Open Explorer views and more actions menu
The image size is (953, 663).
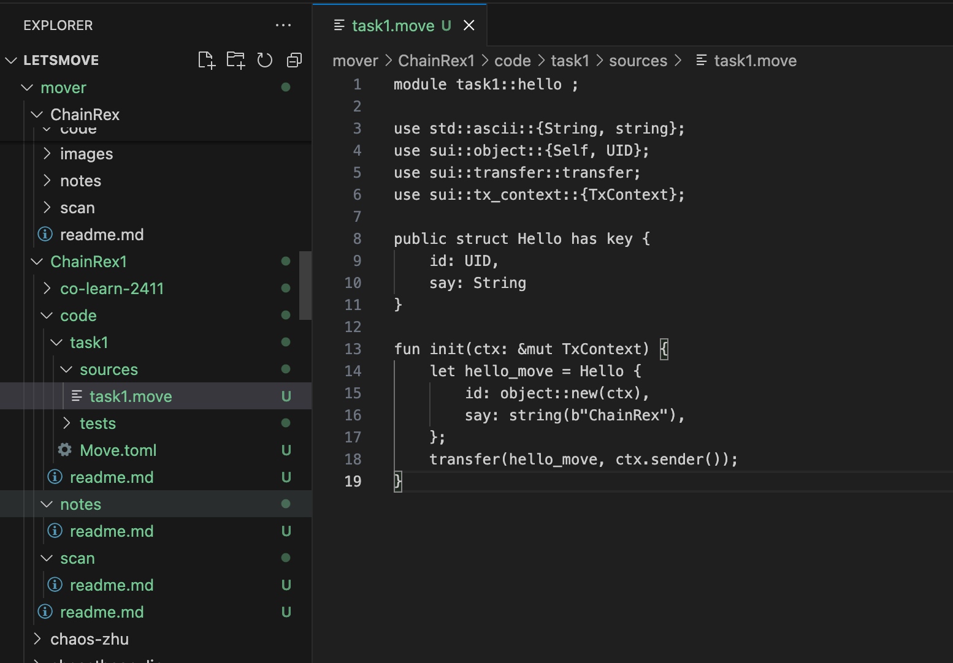click(x=283, y=25)
